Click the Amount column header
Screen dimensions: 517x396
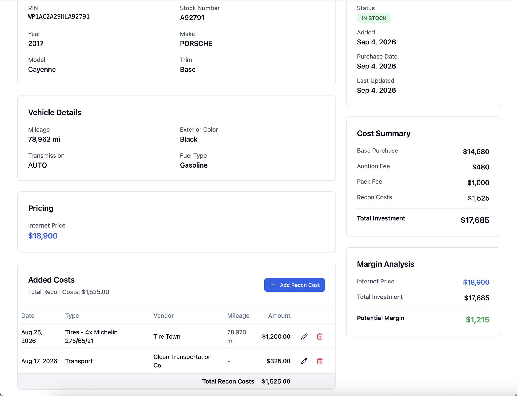279,315
